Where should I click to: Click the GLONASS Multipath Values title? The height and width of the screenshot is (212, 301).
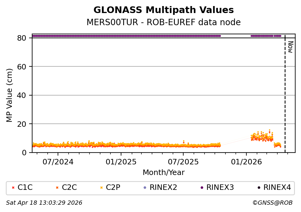(164, 10)
